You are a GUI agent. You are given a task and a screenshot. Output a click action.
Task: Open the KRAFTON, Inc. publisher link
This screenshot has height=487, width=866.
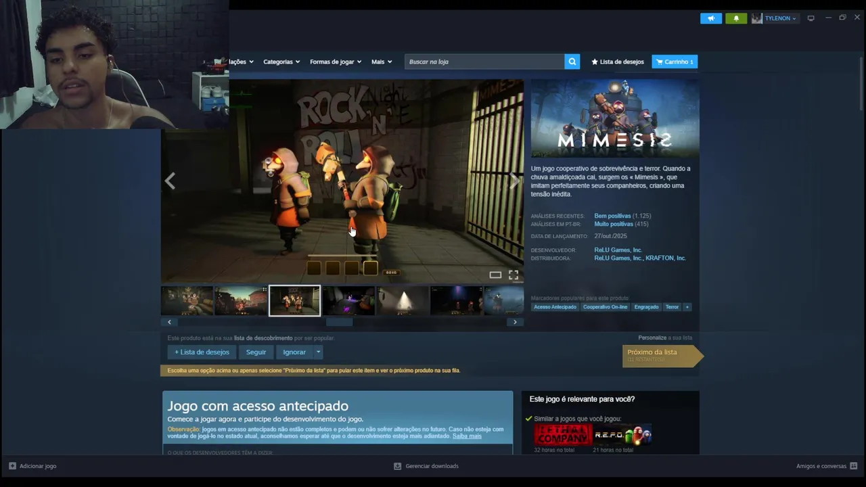coord(666,258)
